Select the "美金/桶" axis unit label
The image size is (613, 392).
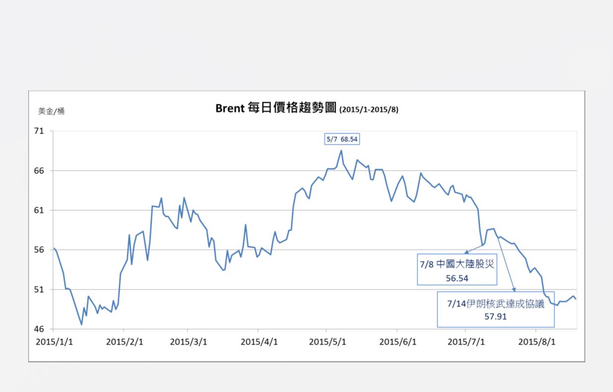click(x=51, y=111)
